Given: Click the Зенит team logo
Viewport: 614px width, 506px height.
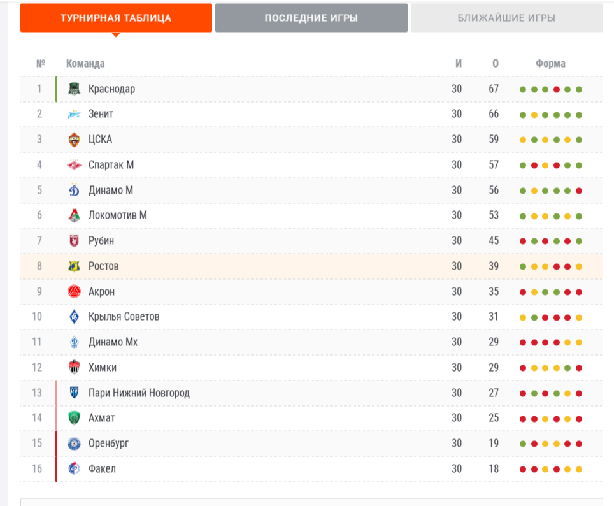Looking at the screenshot, I should coord(75,114).
